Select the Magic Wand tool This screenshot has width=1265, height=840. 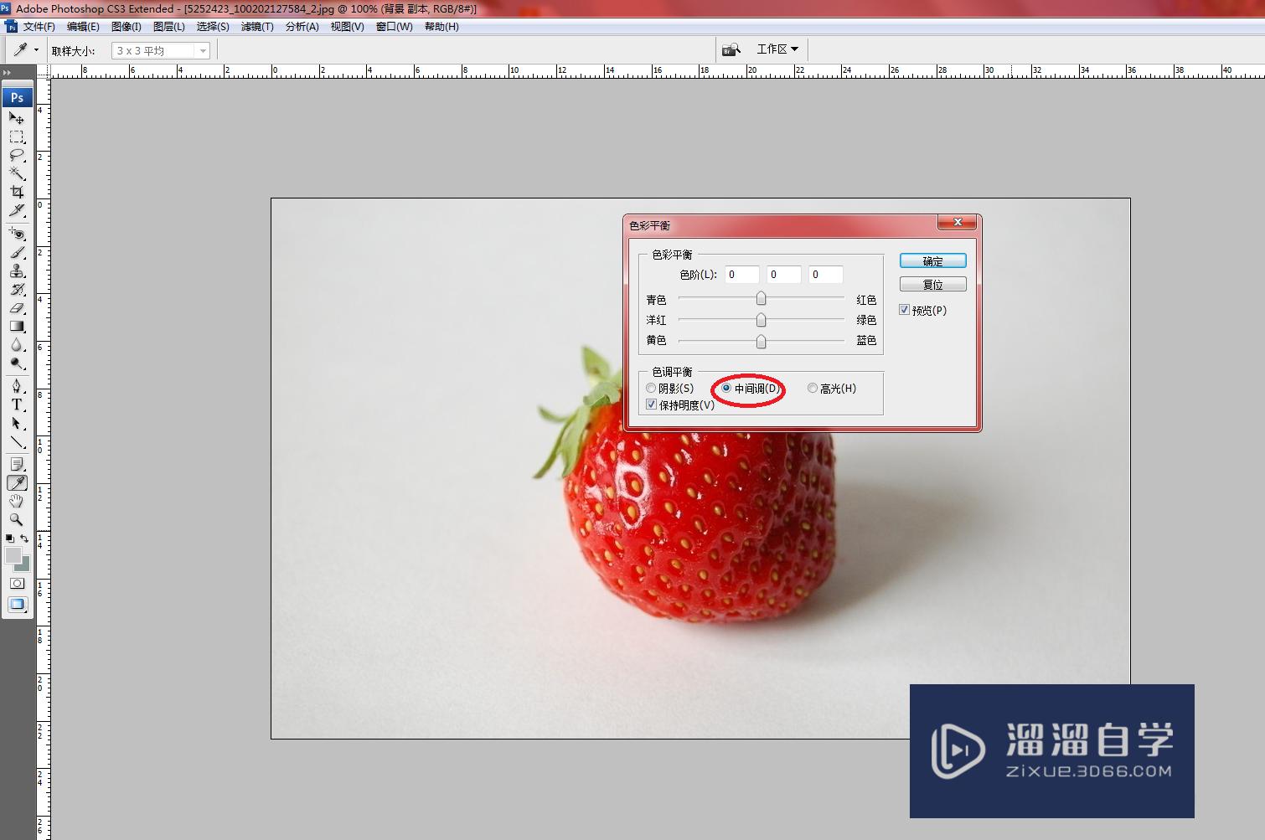pyautogui.click(x=17, y=173)
